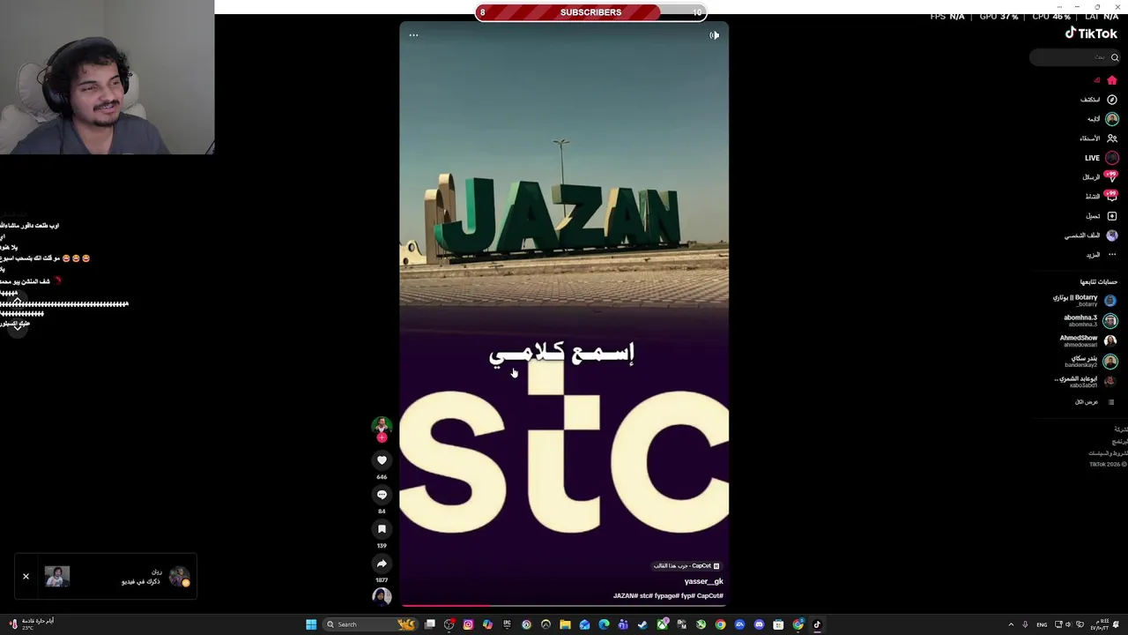Click the search magnifier icon in TikTok sidebar
Viewport: 1128px width, 635px height.
(x=1115, y=57)
